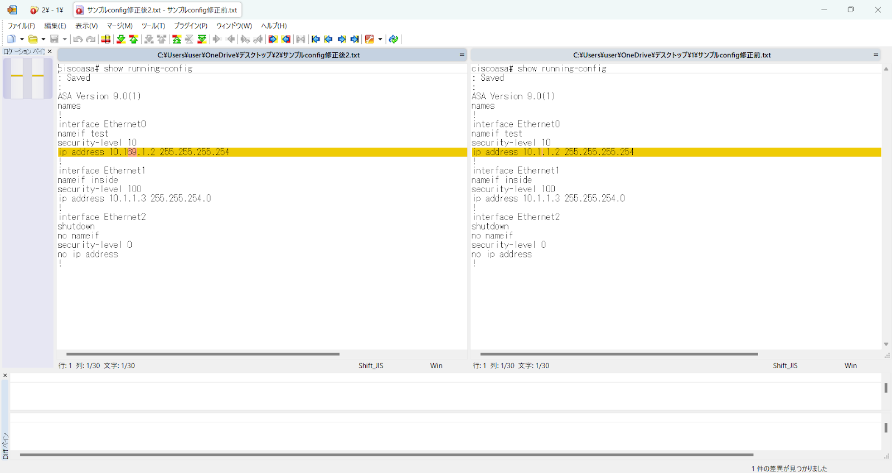892x473 pixels.
Task: Click right pane vertical scrollbar down arrow
Action: (x=886, y=344)
